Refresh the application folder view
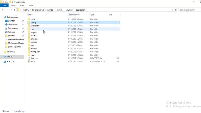The width and height of the screenshot is (201, 113). [x=176, y=10]
